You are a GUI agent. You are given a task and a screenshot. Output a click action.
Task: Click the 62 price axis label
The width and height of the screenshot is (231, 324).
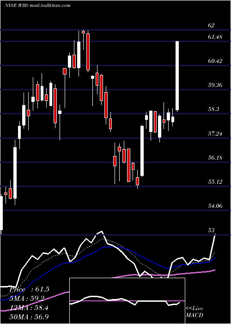pos(211,25)
